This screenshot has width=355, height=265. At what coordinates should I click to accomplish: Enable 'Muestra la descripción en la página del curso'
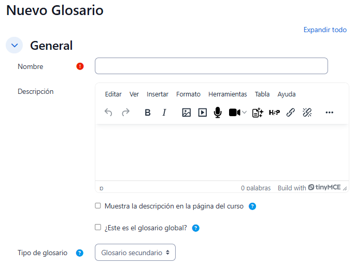coord(98,206)
